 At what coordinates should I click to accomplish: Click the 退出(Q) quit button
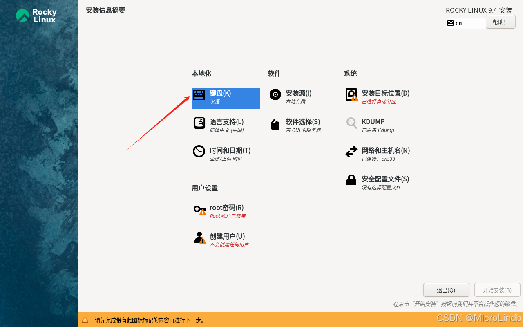tap(446, 290)
